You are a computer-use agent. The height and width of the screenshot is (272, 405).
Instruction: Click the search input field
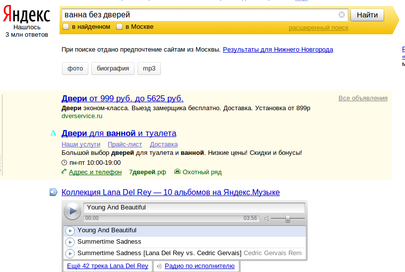tap(199, 15)
